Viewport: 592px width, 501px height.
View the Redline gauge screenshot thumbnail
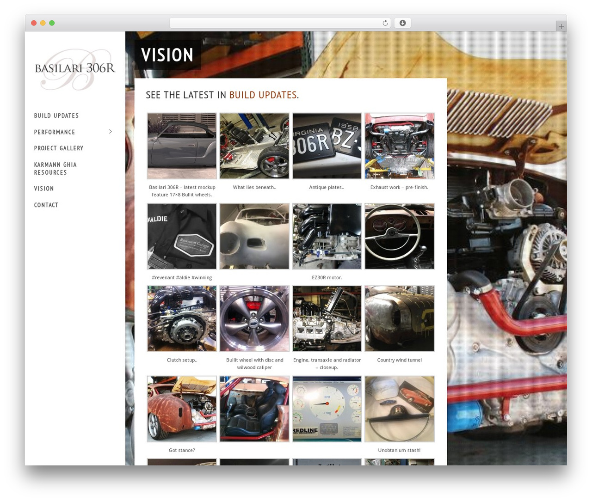pos(327,409)
